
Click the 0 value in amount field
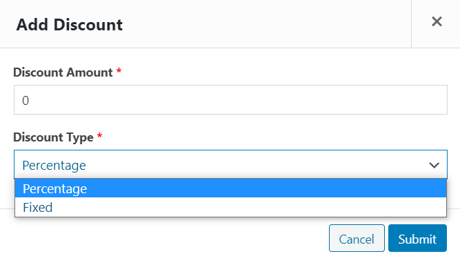point(26,101)
